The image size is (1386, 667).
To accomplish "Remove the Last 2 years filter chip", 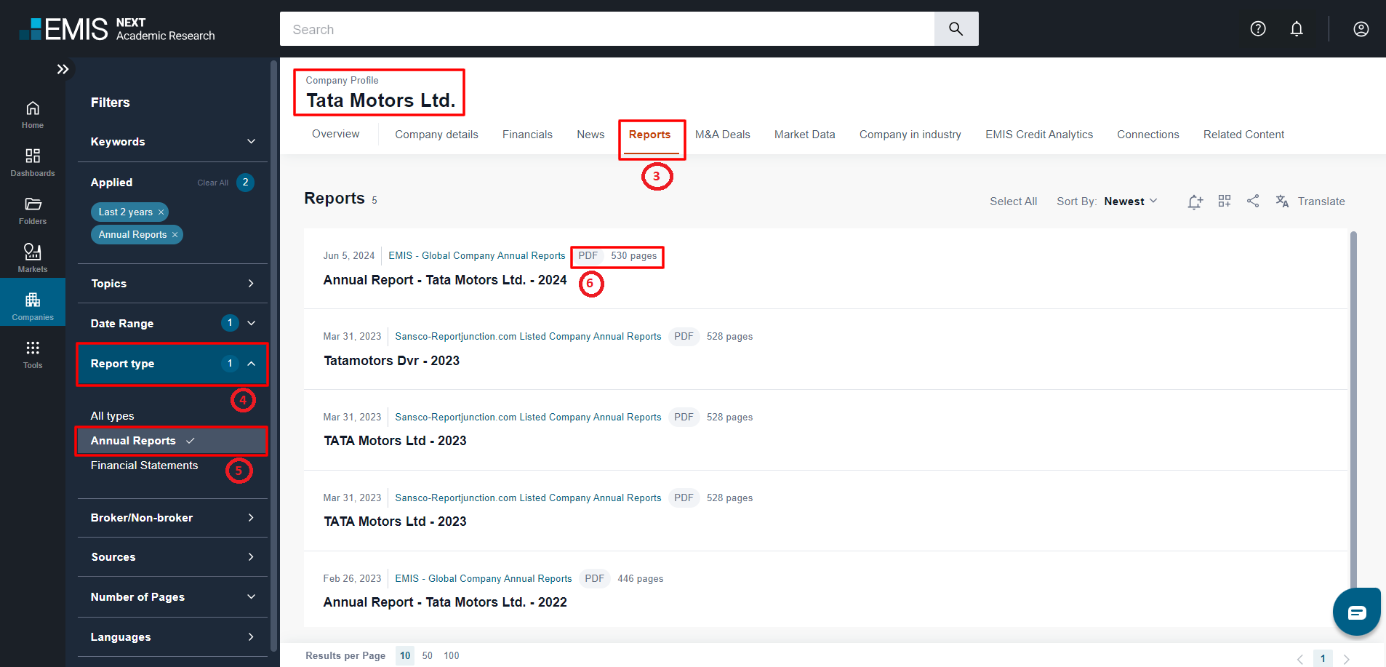I will point(161,212).
